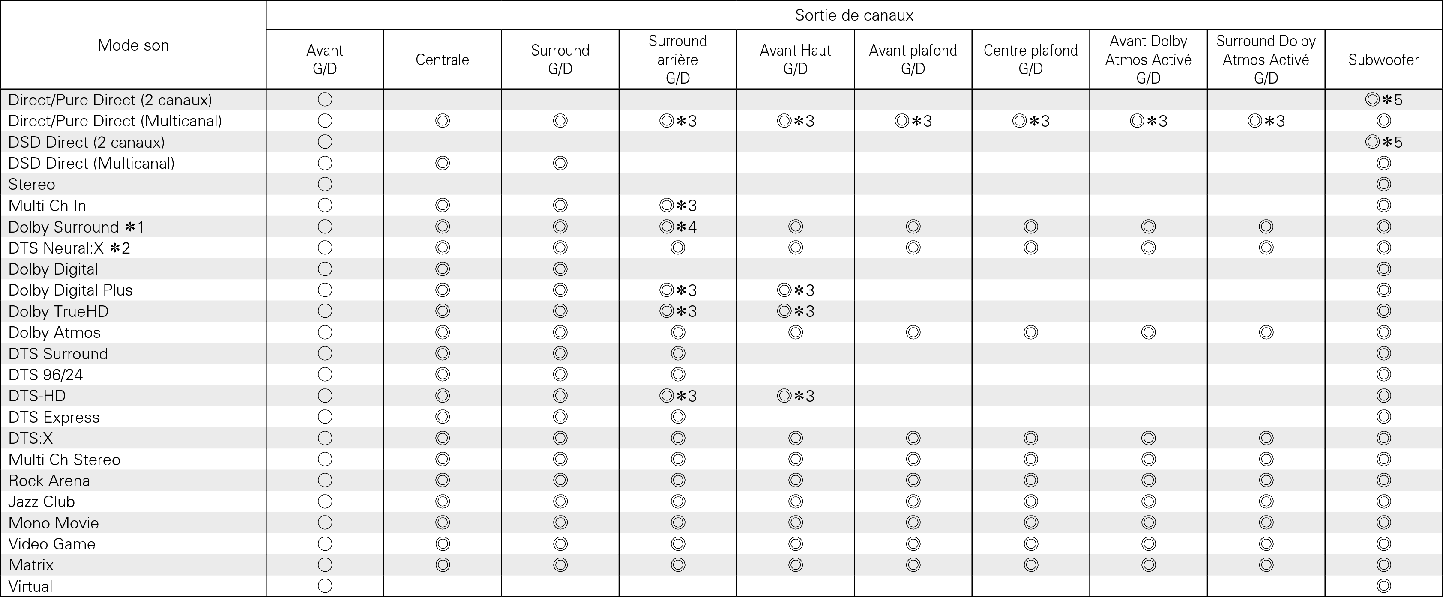Click the Avant plafond circle in Multi Ch Stereo row
Image resolution: width=1443 pixels, height=597 pixels.
coord(913,460)
